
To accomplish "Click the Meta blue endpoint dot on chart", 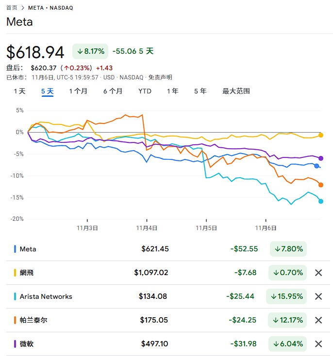I will click(316, 166).
